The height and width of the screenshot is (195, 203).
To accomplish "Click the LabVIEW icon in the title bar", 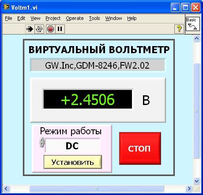I will coord(6,7).
